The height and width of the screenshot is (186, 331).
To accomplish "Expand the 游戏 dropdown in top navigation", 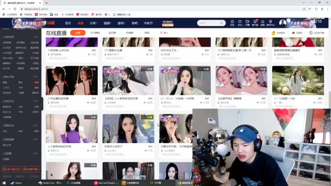I will point(121,23).
